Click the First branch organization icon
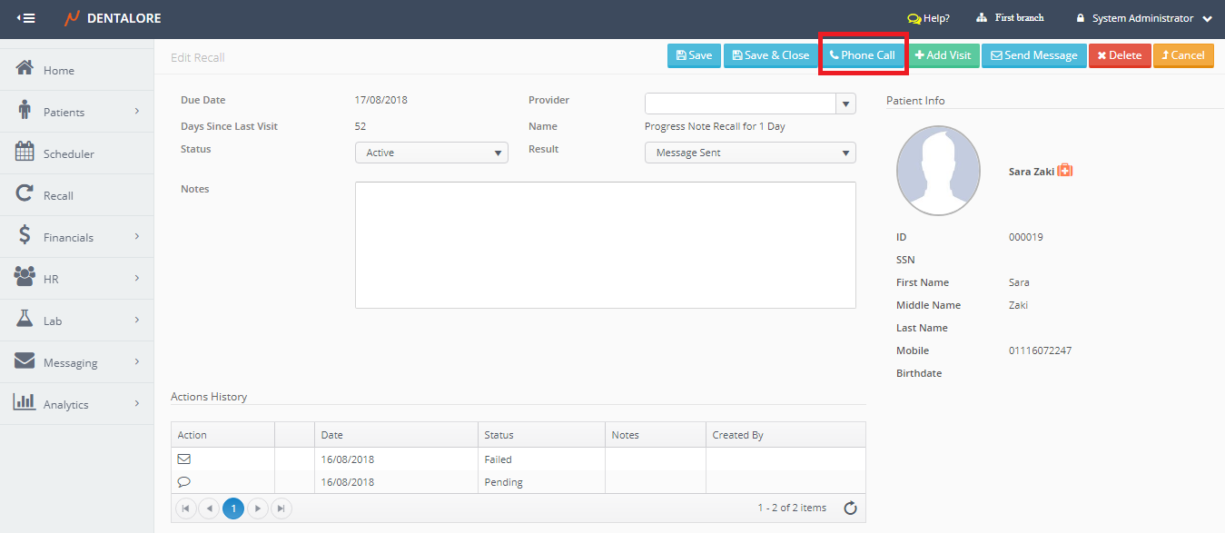This screenshot has width=1225, height=533. (982, 18)
